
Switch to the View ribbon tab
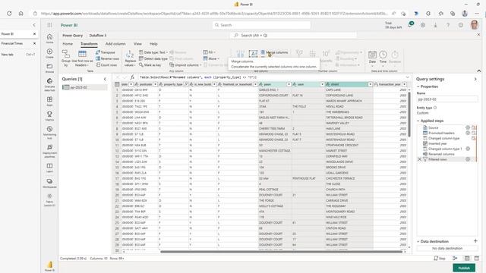point(137,44)
